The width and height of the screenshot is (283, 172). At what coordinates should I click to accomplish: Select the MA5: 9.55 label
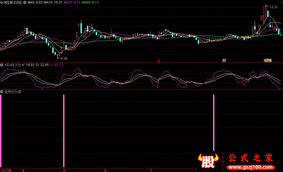35,2
